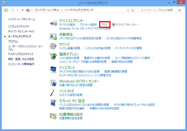This screenshot has height=131, width=187.
Task: Click 位置情報の設定変更 link
Action: coord(71,118)
